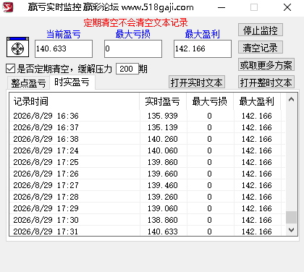Click the crosshair target icon
Viewport: 304px width, 272px height.
pyautogui.click(x=17, y=47)
